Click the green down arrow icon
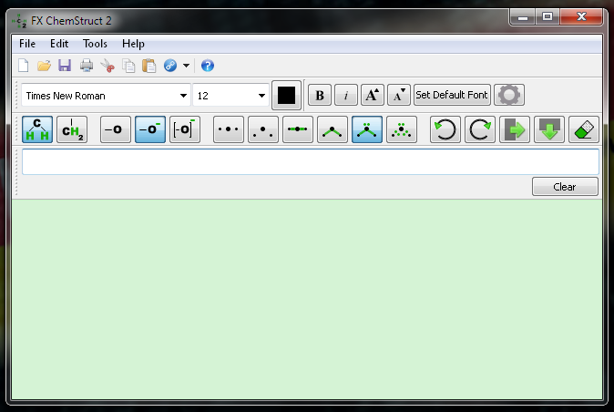Image resolution: width=614 pixels, height=412 pixels. tap(549, 130)
